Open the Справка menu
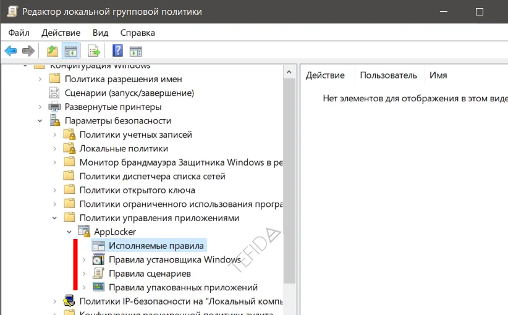Image resolution: width=508 pixels, height=315 pixels. [x=138, y=33]
